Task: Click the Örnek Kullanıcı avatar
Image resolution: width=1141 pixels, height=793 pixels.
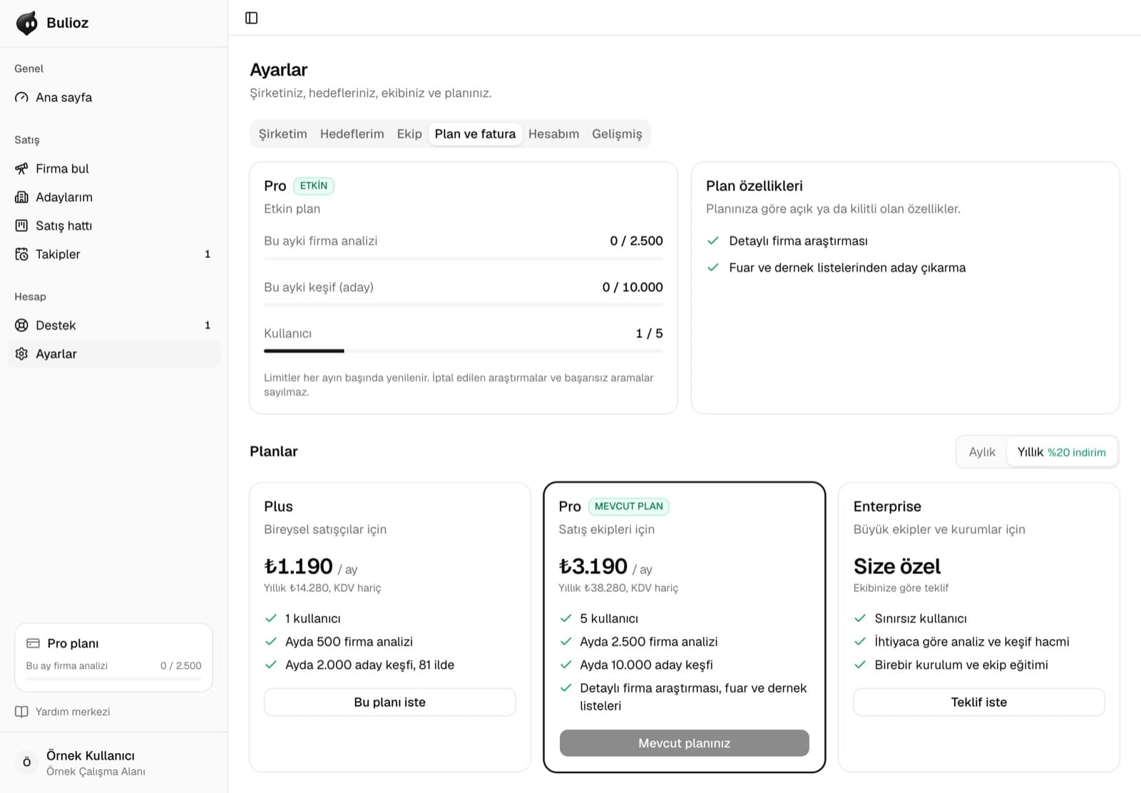Action: tap(27, 762)
